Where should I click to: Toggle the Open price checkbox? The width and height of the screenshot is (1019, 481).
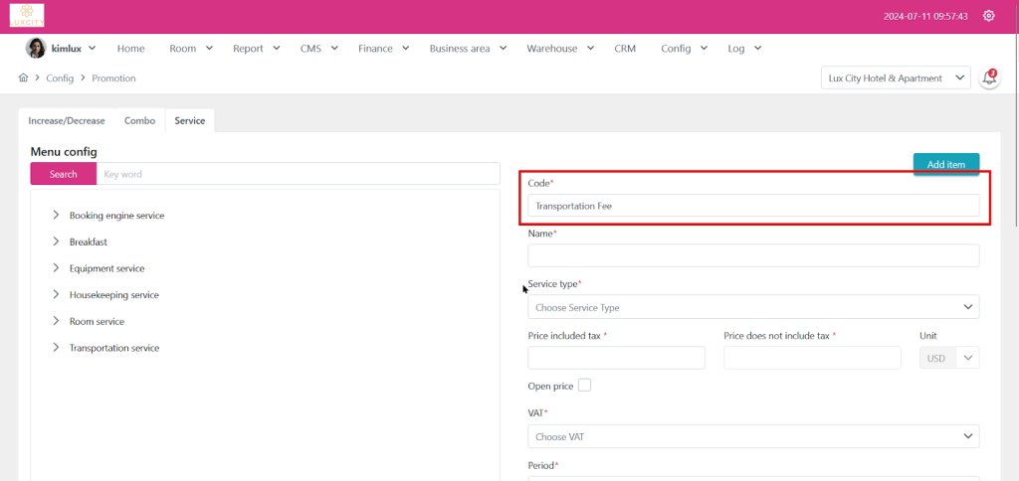[584, 386]
